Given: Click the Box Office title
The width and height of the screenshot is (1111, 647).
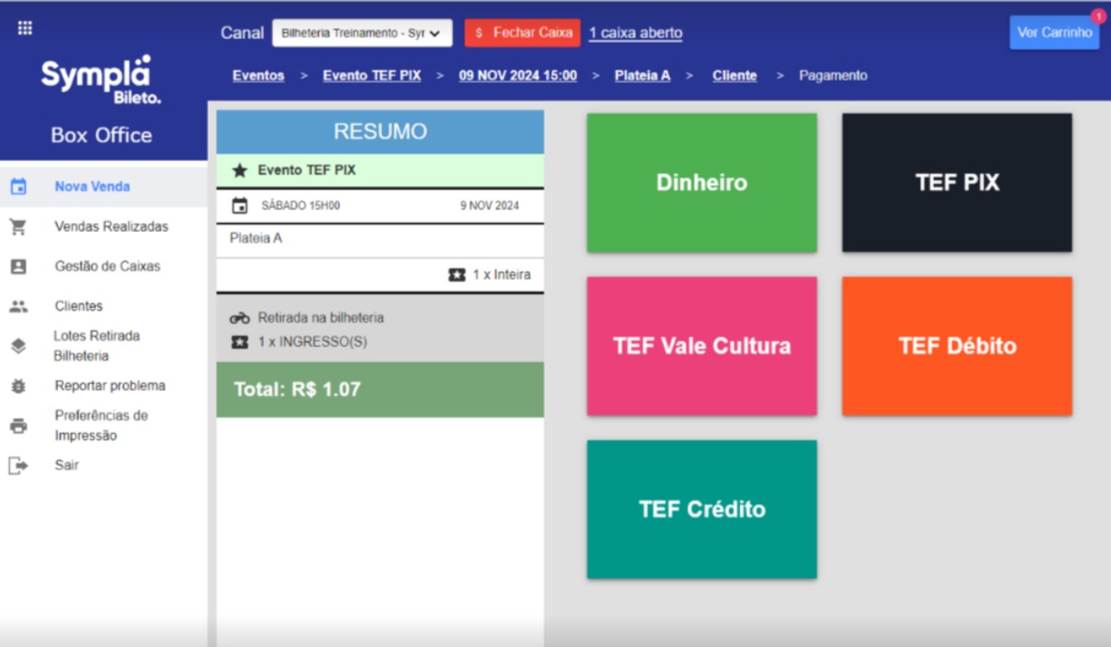Looking at the screenshot, I should click(101, 135).
